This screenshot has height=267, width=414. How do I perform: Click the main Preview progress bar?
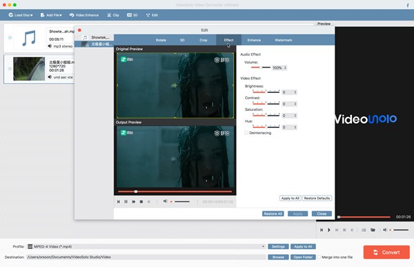[364, 217]
